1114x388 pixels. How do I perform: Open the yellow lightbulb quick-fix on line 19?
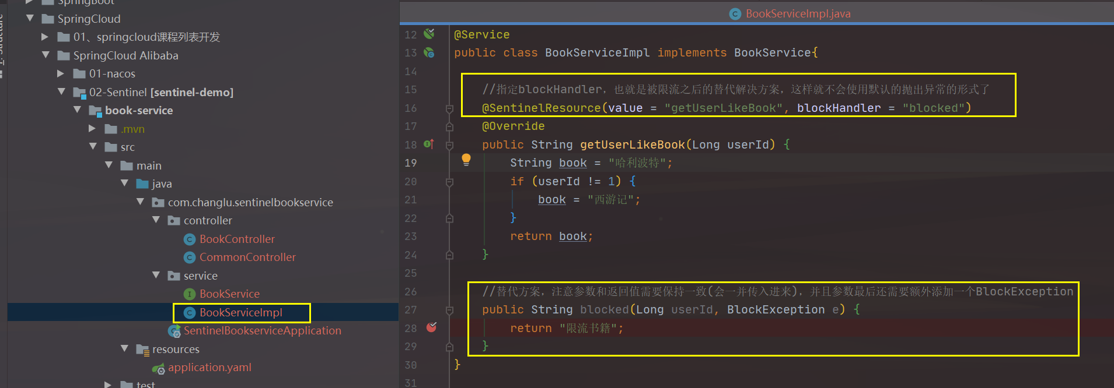466,160
